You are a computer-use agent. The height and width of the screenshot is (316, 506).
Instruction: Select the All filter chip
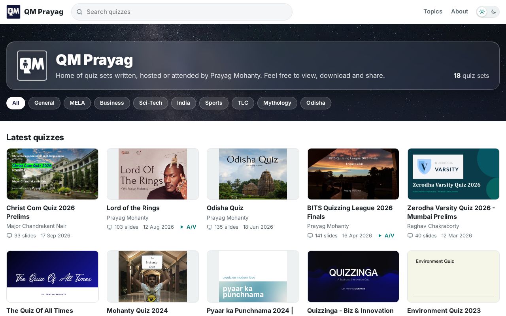click(16, 103)
